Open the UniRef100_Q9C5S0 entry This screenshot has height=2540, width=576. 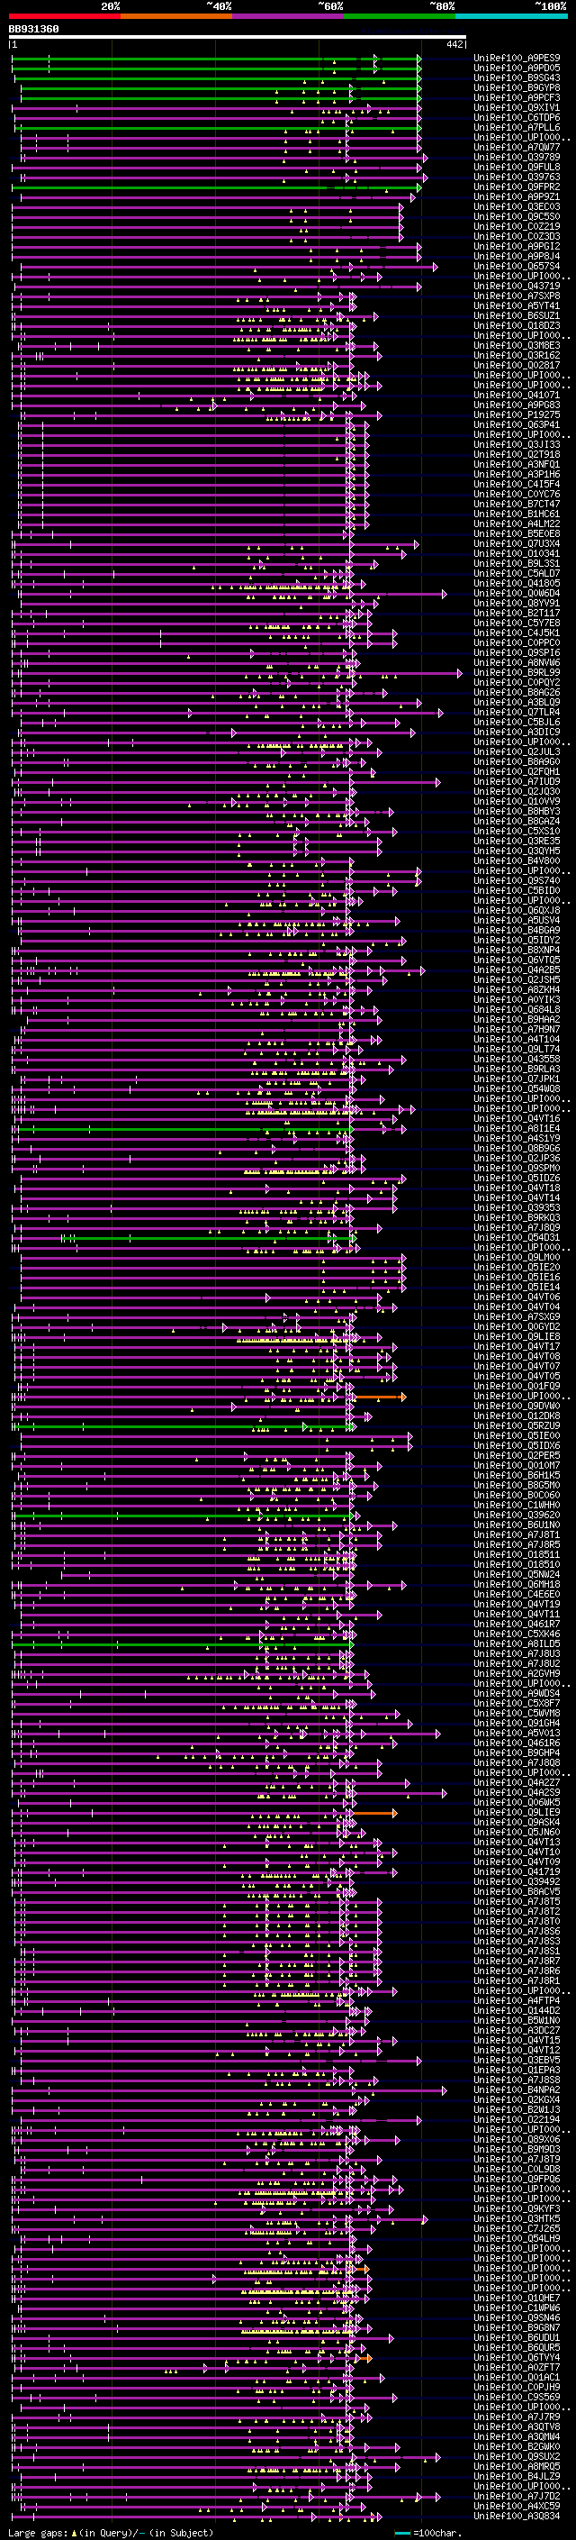tap(517, 217)
